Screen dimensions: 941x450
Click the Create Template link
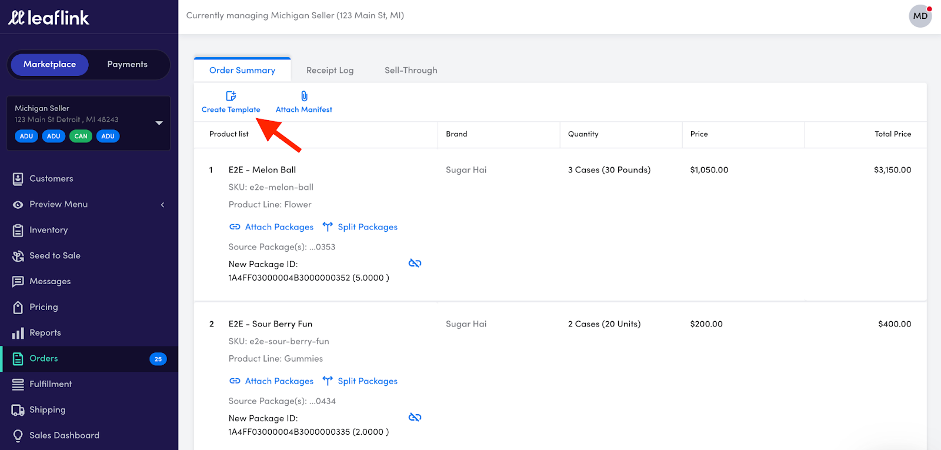coord(231,109)
